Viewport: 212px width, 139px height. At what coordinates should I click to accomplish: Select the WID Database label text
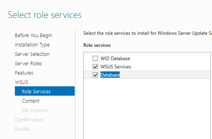115,58
